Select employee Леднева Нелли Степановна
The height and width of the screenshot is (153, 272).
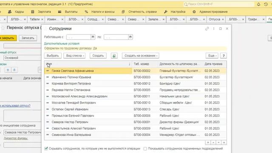[135, 90]
